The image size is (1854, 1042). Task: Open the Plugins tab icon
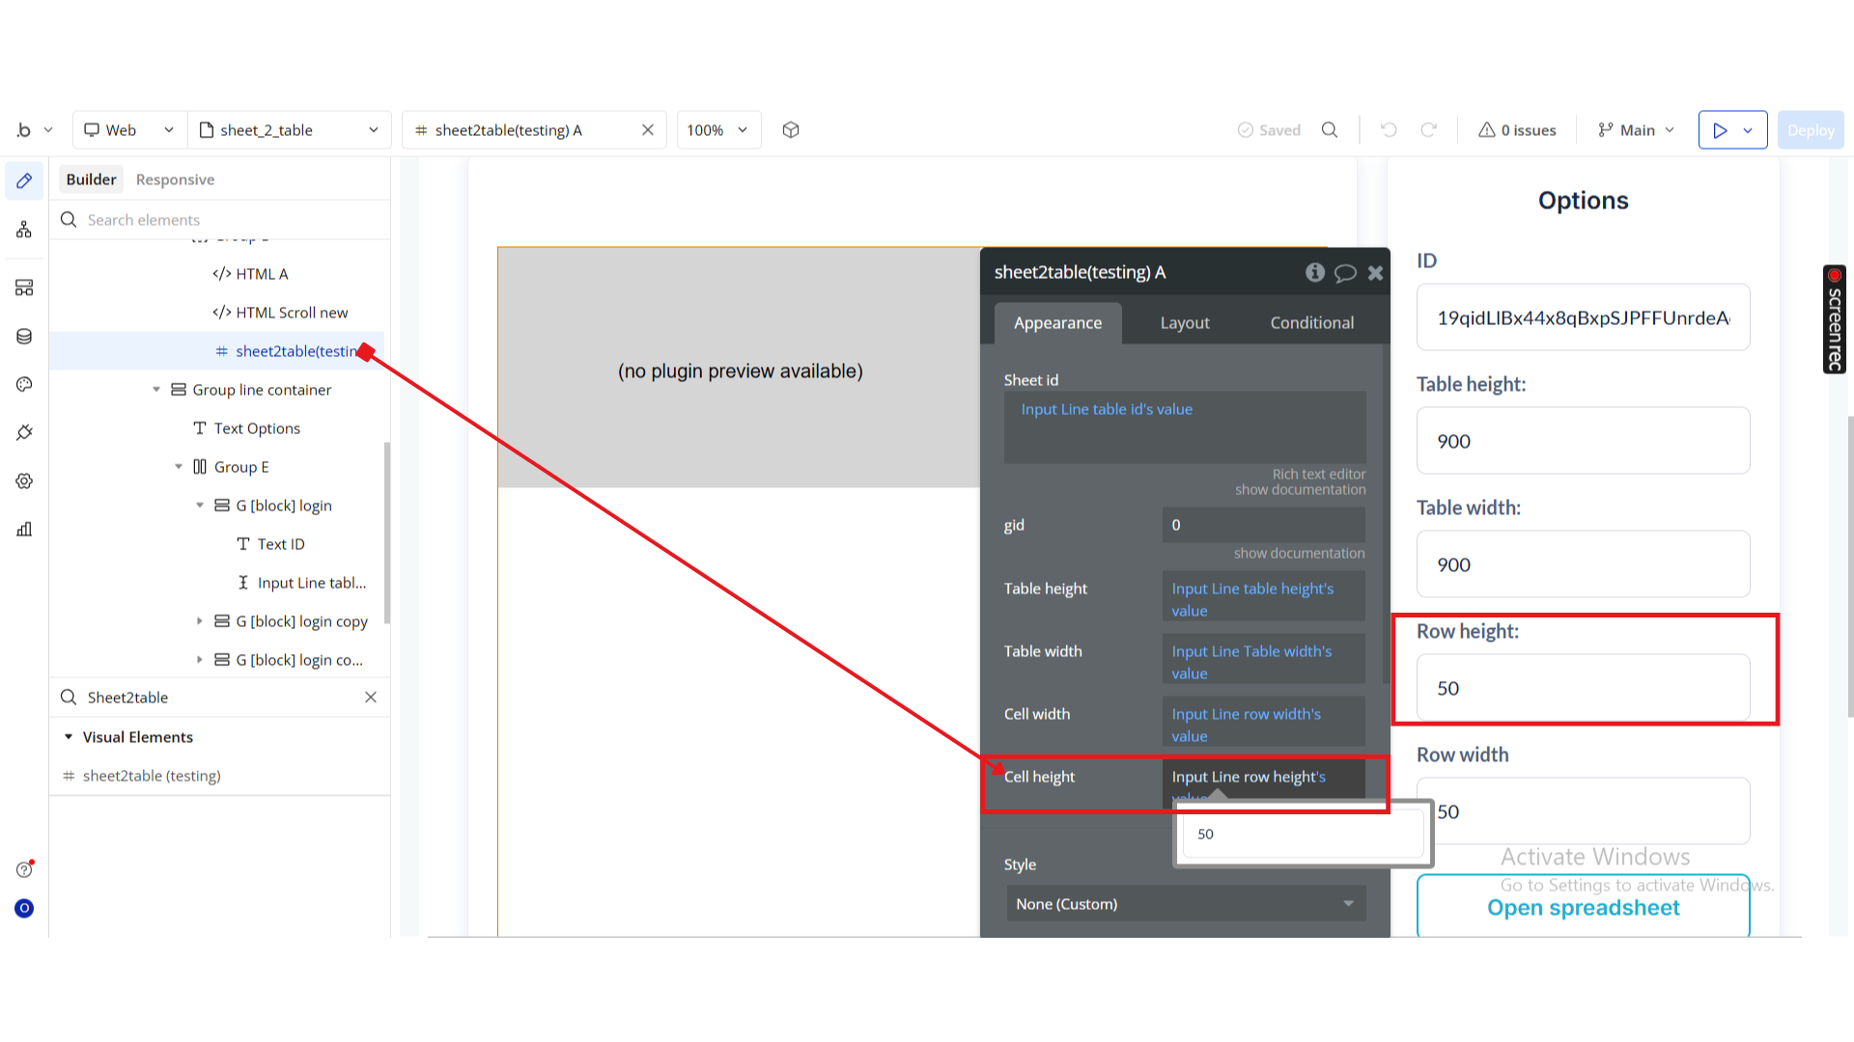[x=24, y=432]
